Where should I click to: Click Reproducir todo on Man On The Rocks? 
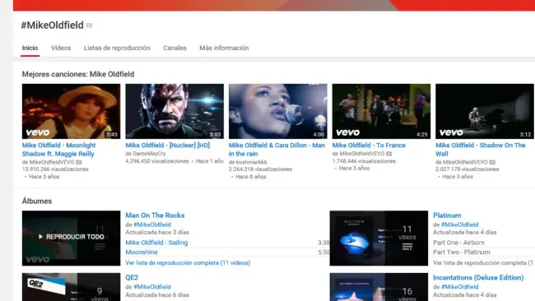pos(71,237)
